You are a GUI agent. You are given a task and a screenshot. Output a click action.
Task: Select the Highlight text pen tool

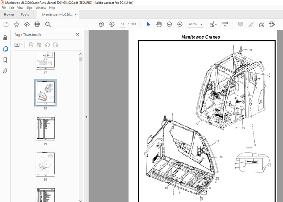click(x=251, y=24)
